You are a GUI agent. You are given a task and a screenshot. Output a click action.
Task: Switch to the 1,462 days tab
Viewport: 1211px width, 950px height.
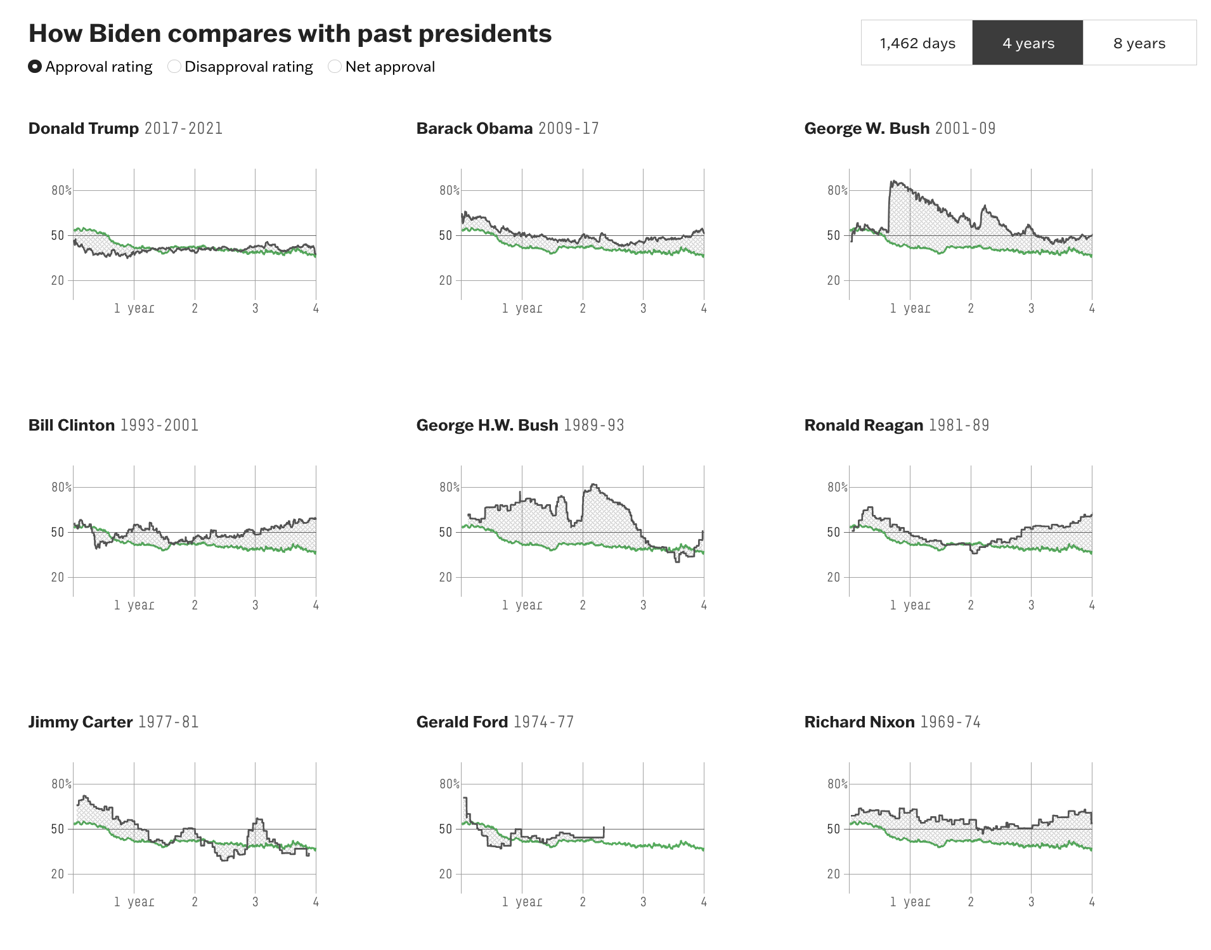click(917, 43)
